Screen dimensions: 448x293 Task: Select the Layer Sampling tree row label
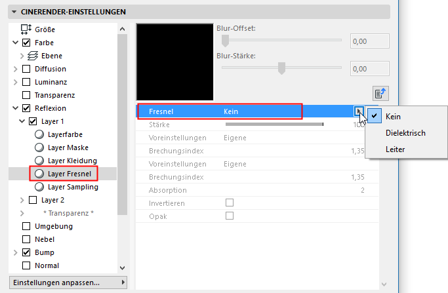tap(73, 187)
